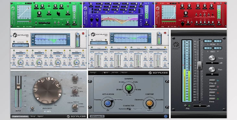Click Flat button on purple SV-517Mk2 EQ

click(141, 25)
